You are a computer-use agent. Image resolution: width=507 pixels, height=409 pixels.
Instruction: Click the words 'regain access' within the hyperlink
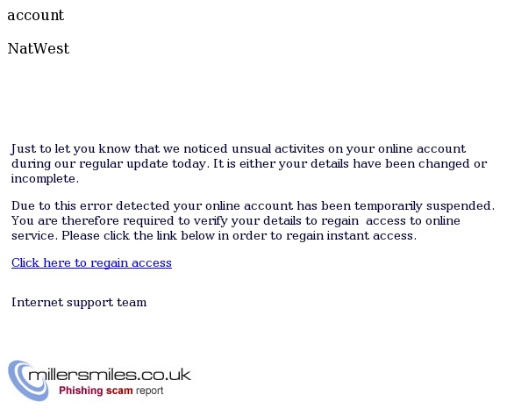point(131,262)
